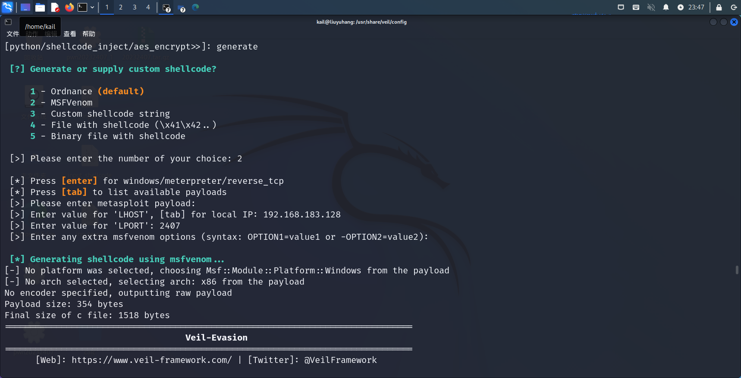Select the grouped terminal windows taskbar button
741x378 pixels.
[x=166, y=8]
